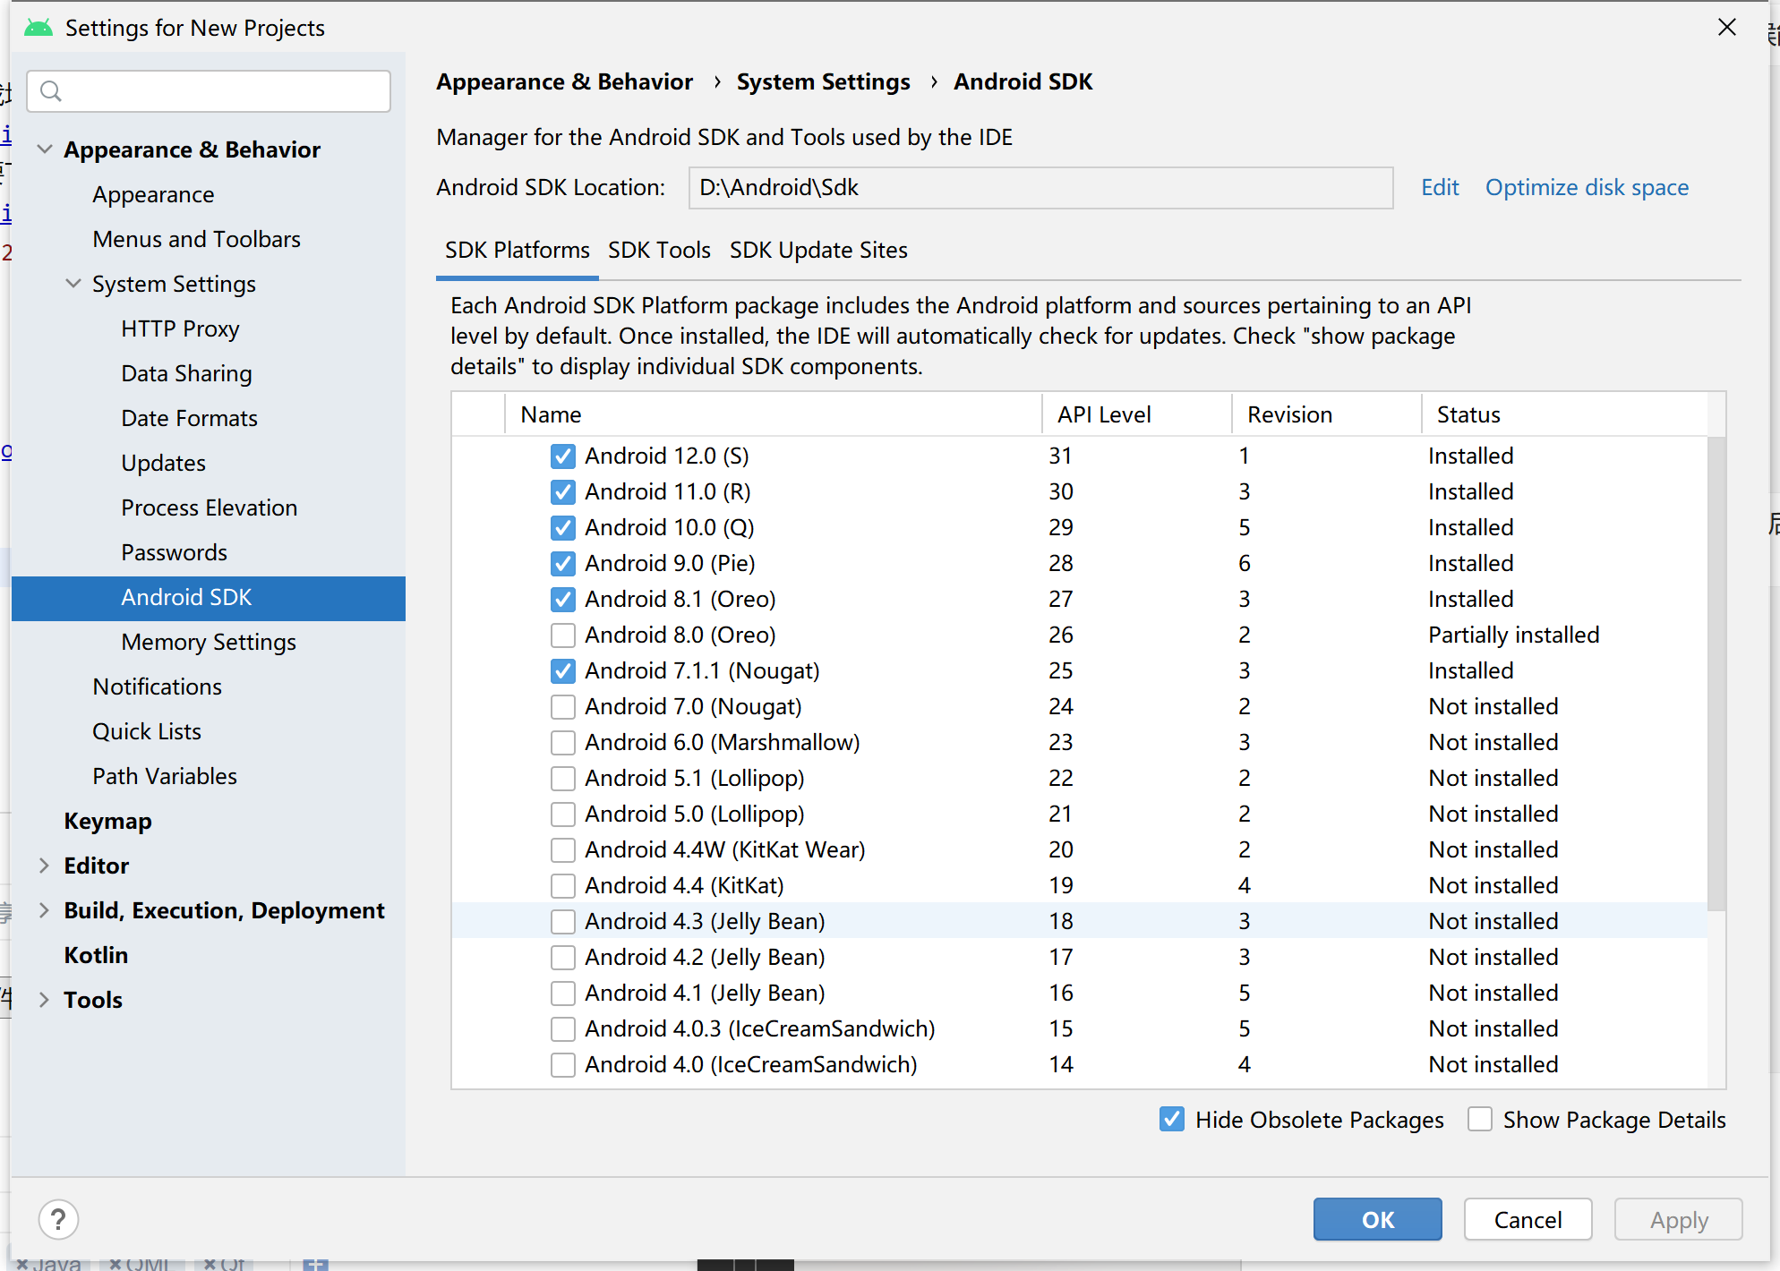Switch to SDK Tools tab

(x=659, y=251)
